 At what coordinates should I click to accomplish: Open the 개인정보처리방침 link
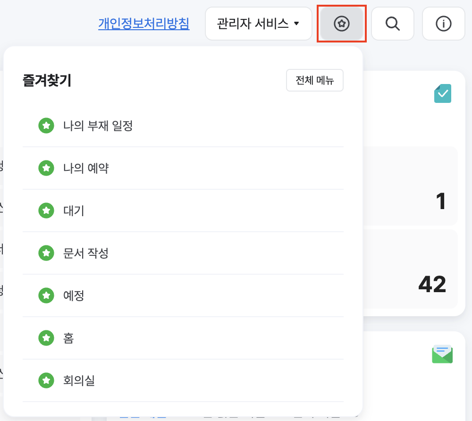coord(144,24)
